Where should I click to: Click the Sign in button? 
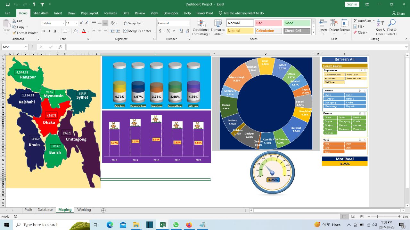[352, 4]
